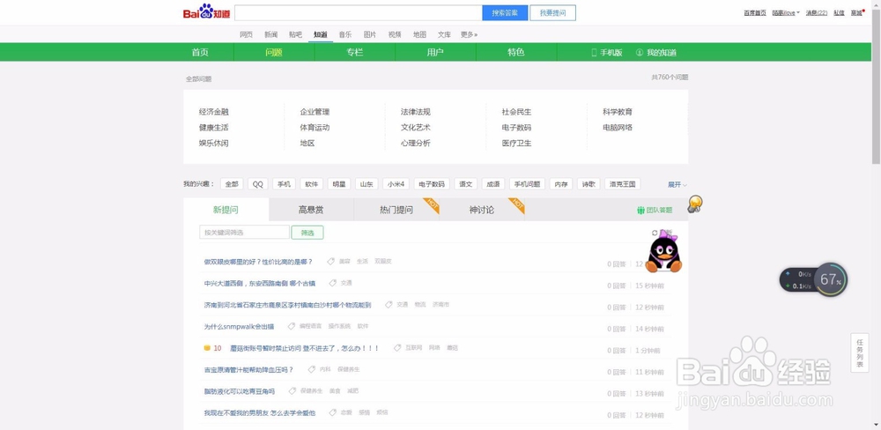Click the network speed floating indicator

(x=798, y=280)
